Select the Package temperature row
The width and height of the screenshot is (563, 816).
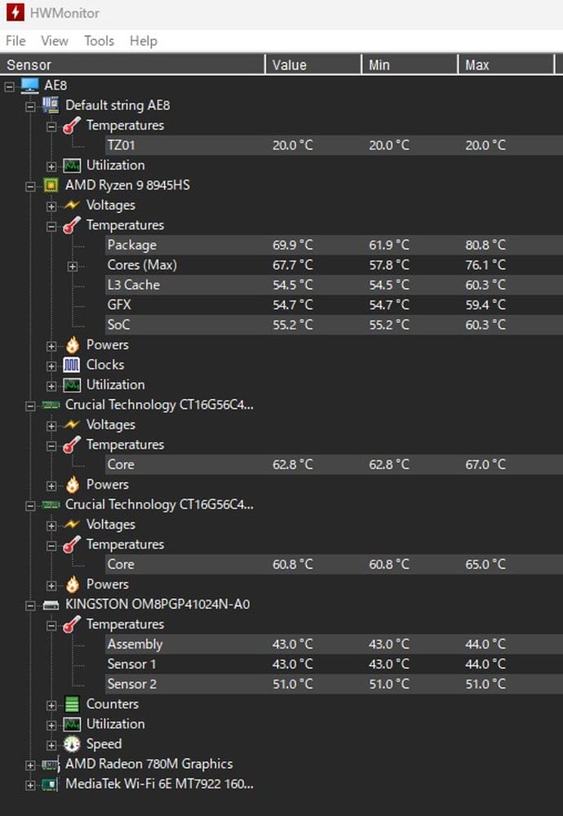coord(131,245)
